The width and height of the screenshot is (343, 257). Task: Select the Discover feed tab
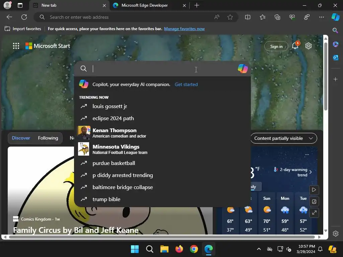21,138
